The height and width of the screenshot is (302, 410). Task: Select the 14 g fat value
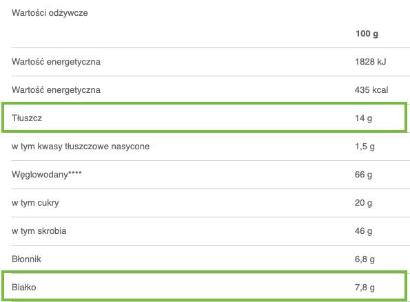[x=363, y=118]
